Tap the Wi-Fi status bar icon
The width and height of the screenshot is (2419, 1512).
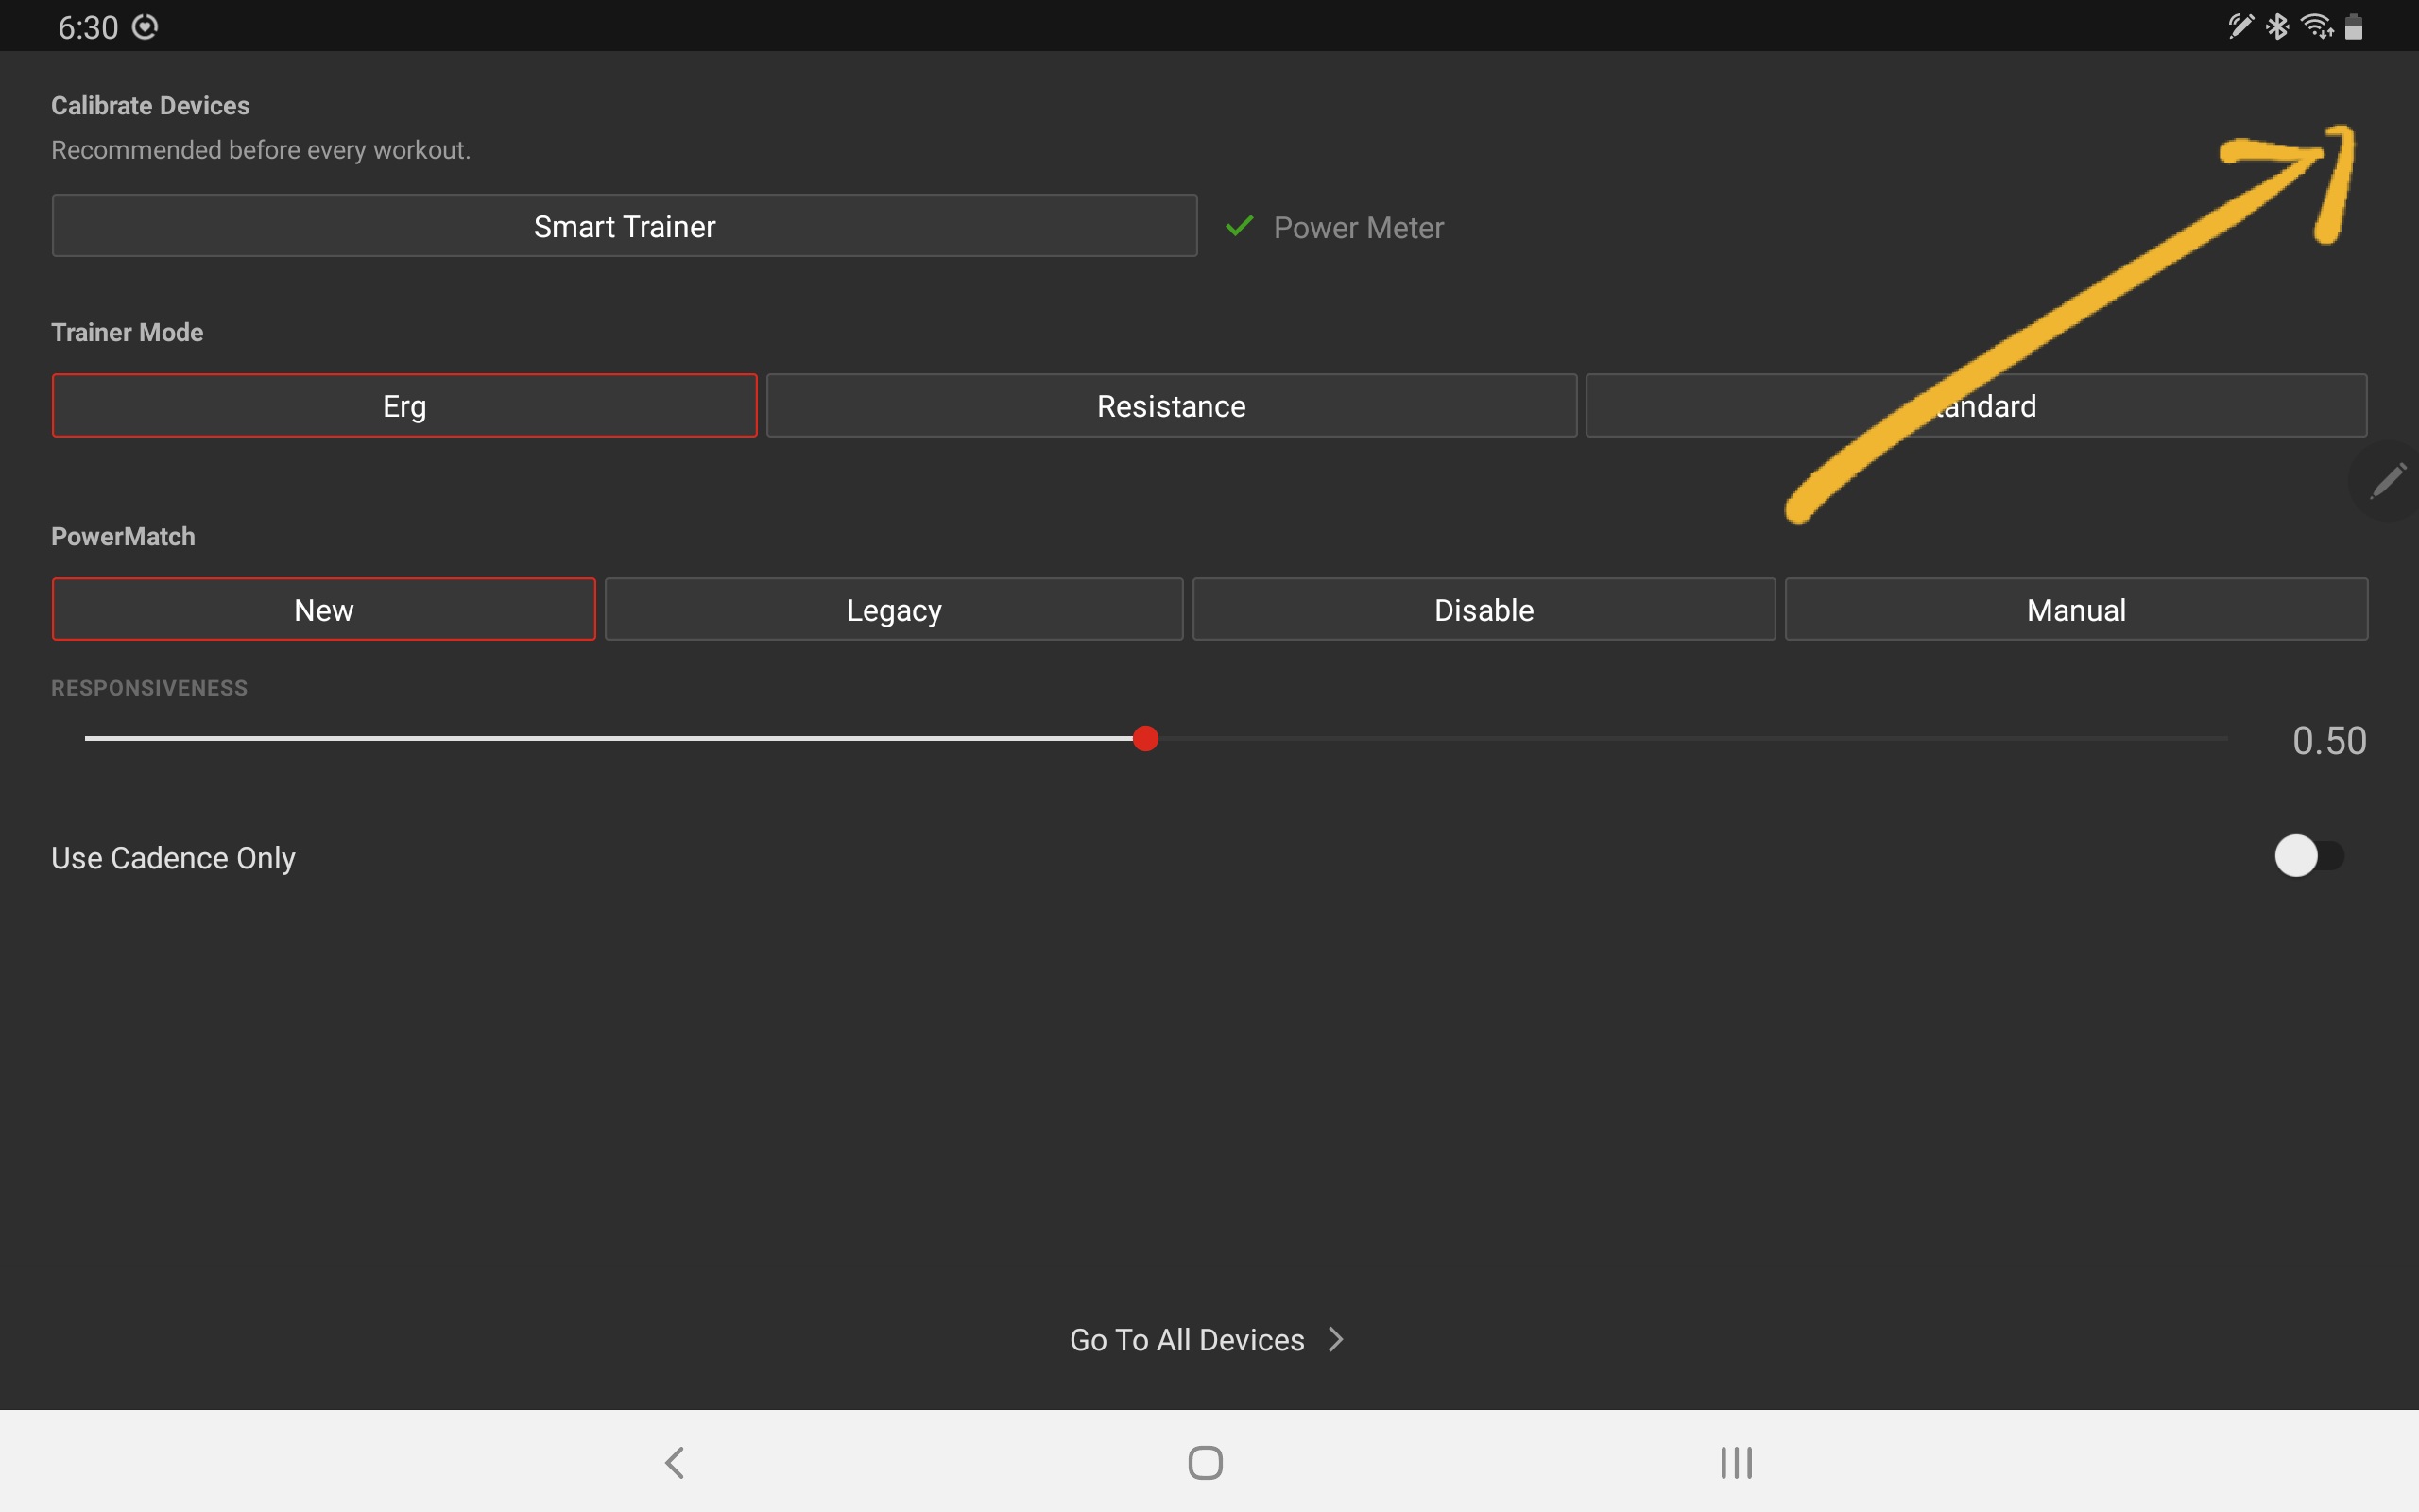[x=2317, y=26]
